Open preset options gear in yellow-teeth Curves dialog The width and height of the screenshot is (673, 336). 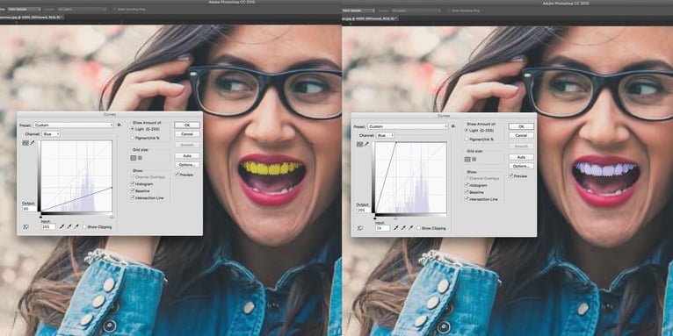119,125
